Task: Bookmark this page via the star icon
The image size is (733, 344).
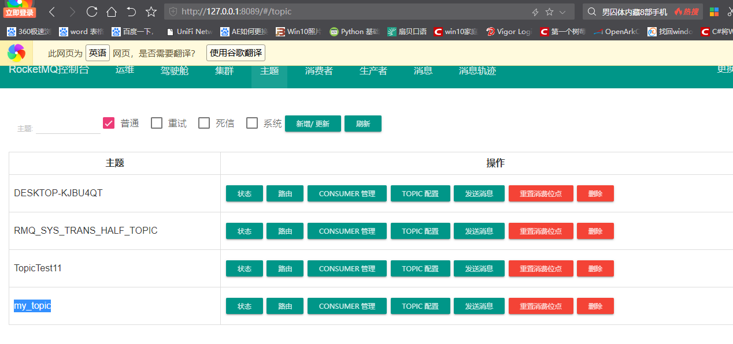Action: coord(151,11)
